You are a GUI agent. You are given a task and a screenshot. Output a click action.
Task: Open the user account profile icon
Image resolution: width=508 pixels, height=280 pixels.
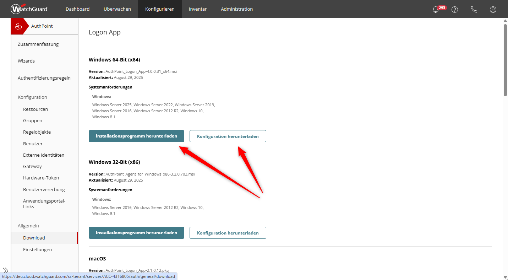(x=493, y=10)
